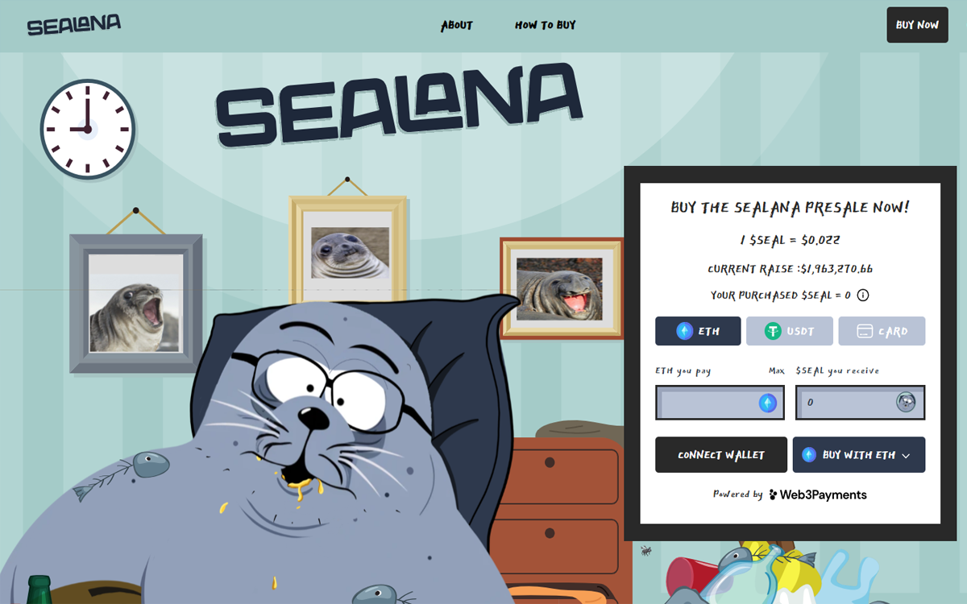
Task: Expand the Buy with ETH dropdown
Action: coord(859,455)
